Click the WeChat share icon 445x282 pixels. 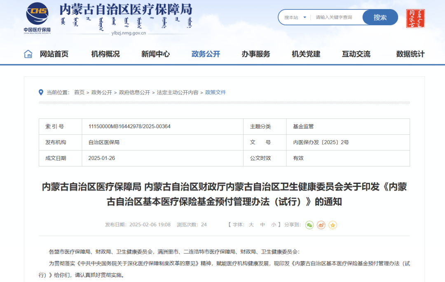pos(309,225)
